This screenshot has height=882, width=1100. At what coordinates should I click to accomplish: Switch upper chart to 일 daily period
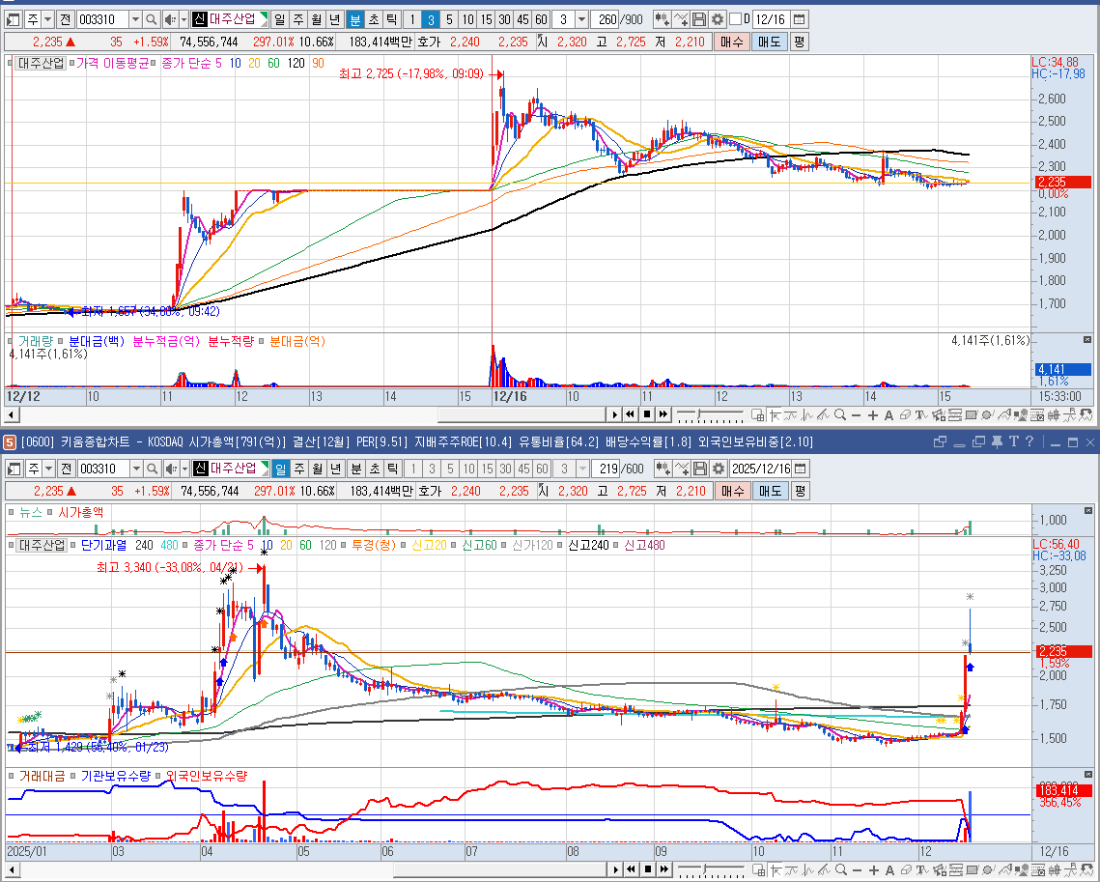279,19
